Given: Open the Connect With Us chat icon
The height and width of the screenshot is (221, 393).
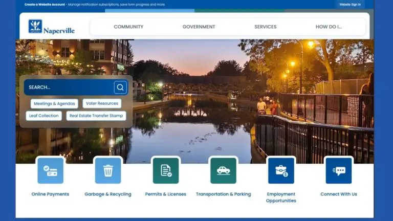Looking at the screenshot, I should 339,171.
